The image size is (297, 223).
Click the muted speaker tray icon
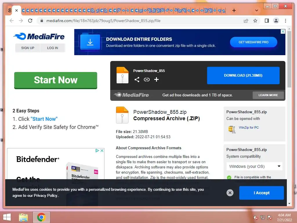tap(256, 217)
